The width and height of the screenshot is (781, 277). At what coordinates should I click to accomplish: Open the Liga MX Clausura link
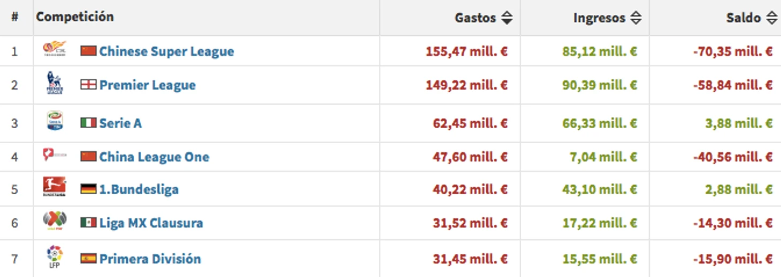tap(151, 223)
